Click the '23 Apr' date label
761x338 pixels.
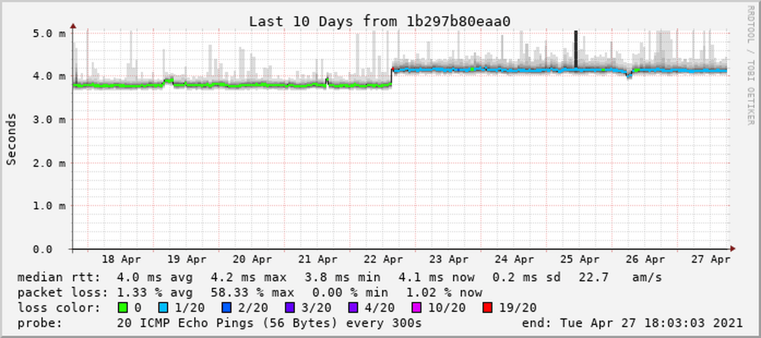449,259
